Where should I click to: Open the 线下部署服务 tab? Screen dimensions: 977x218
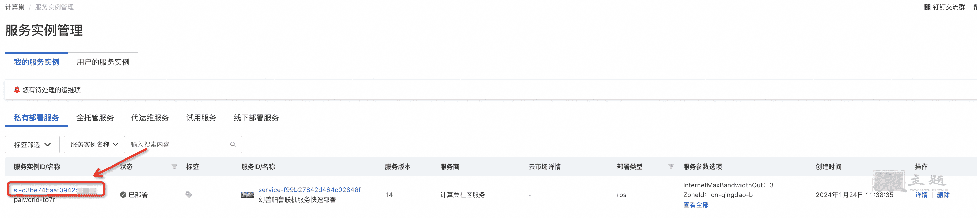point(256,118)
